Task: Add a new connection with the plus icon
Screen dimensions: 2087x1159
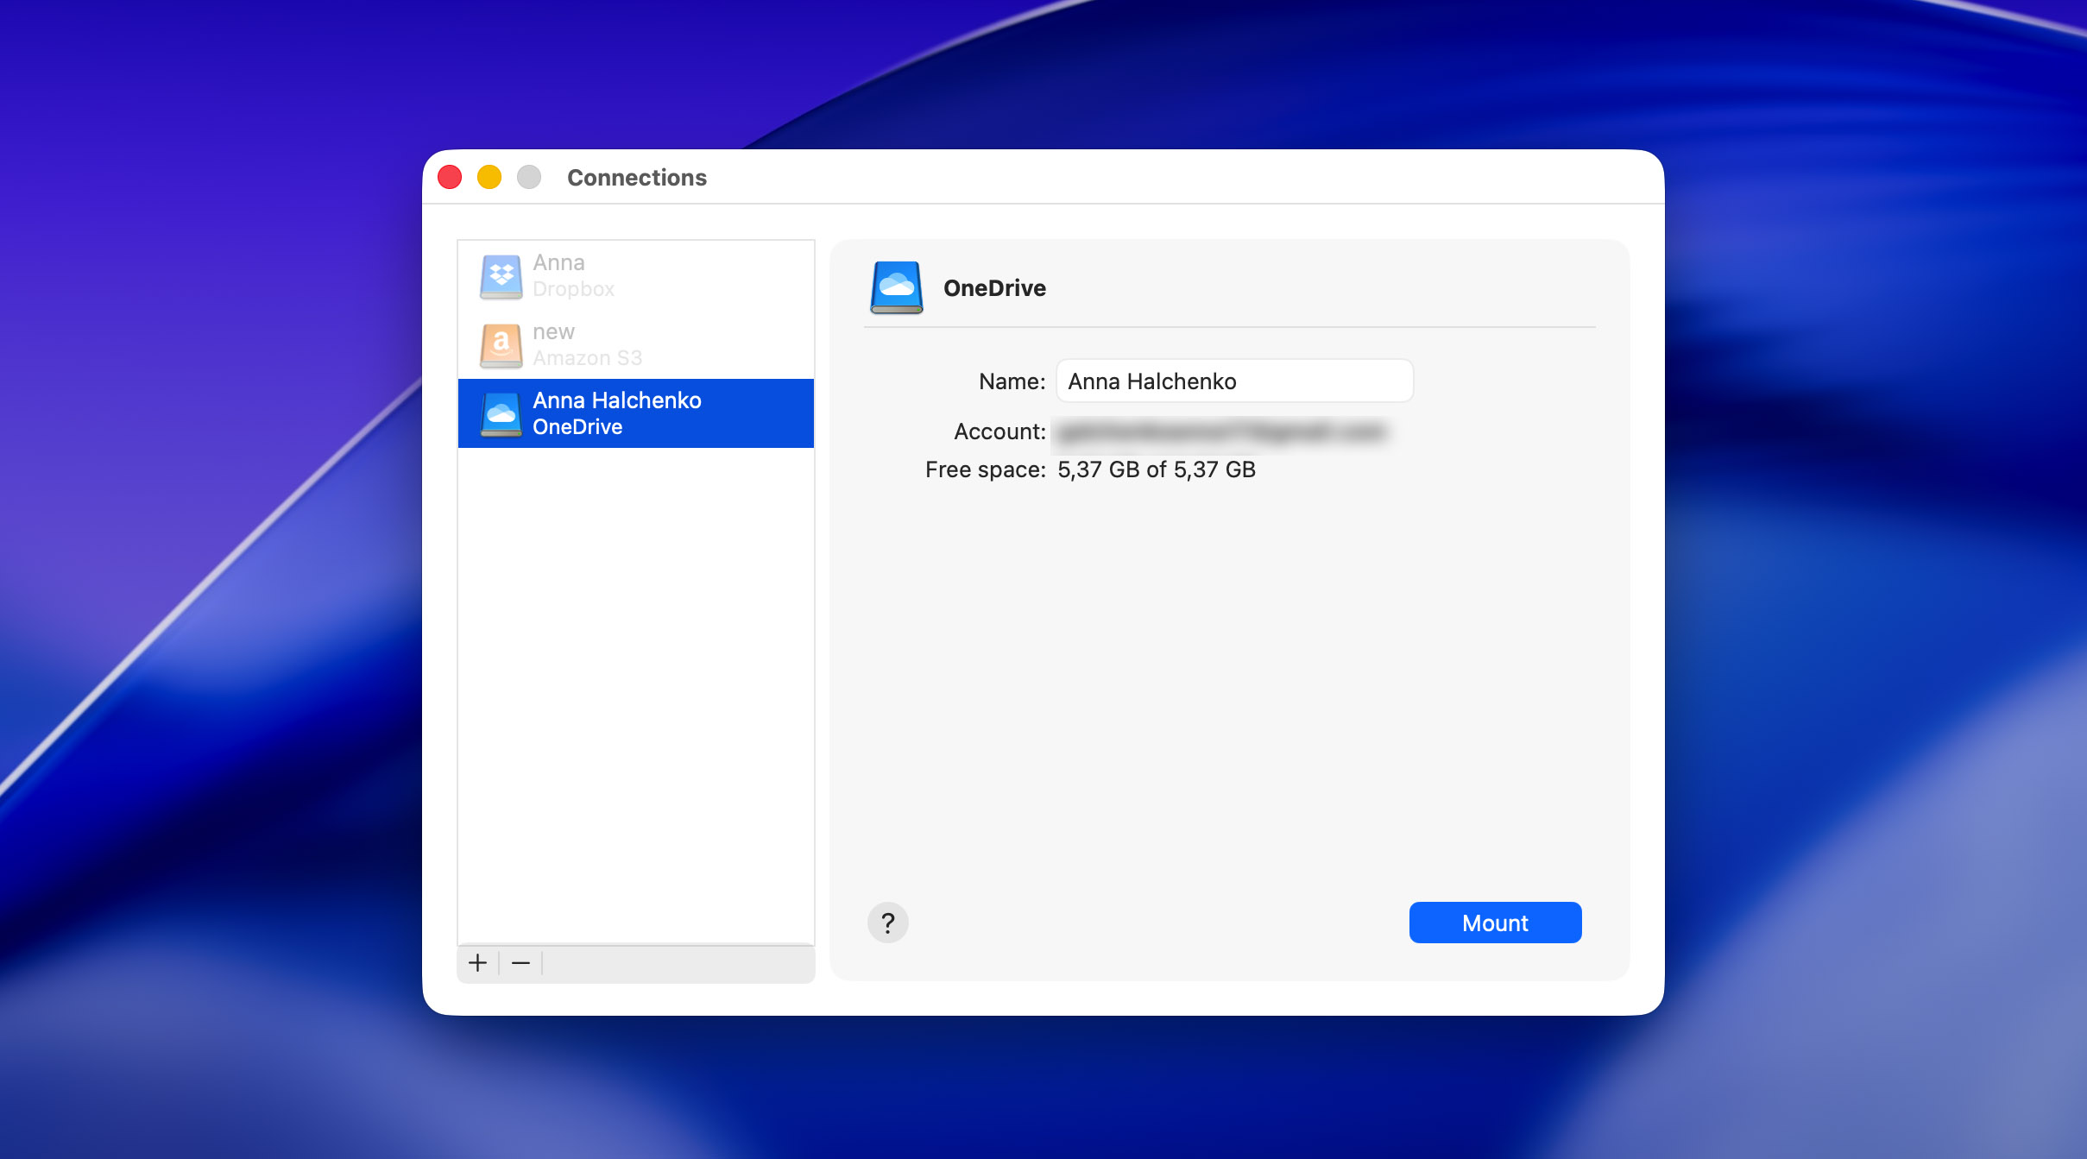Action: point(478,963)
